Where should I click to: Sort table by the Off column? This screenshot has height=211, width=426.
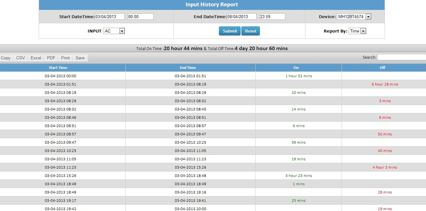[383, 68]
